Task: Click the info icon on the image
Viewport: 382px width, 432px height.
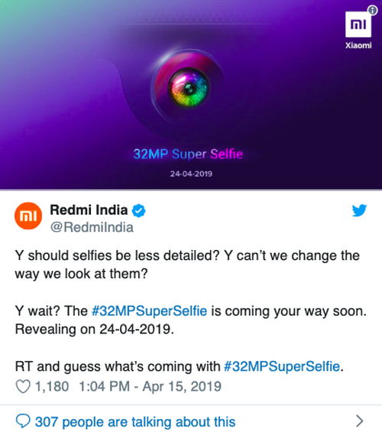Action: point(372,11)
